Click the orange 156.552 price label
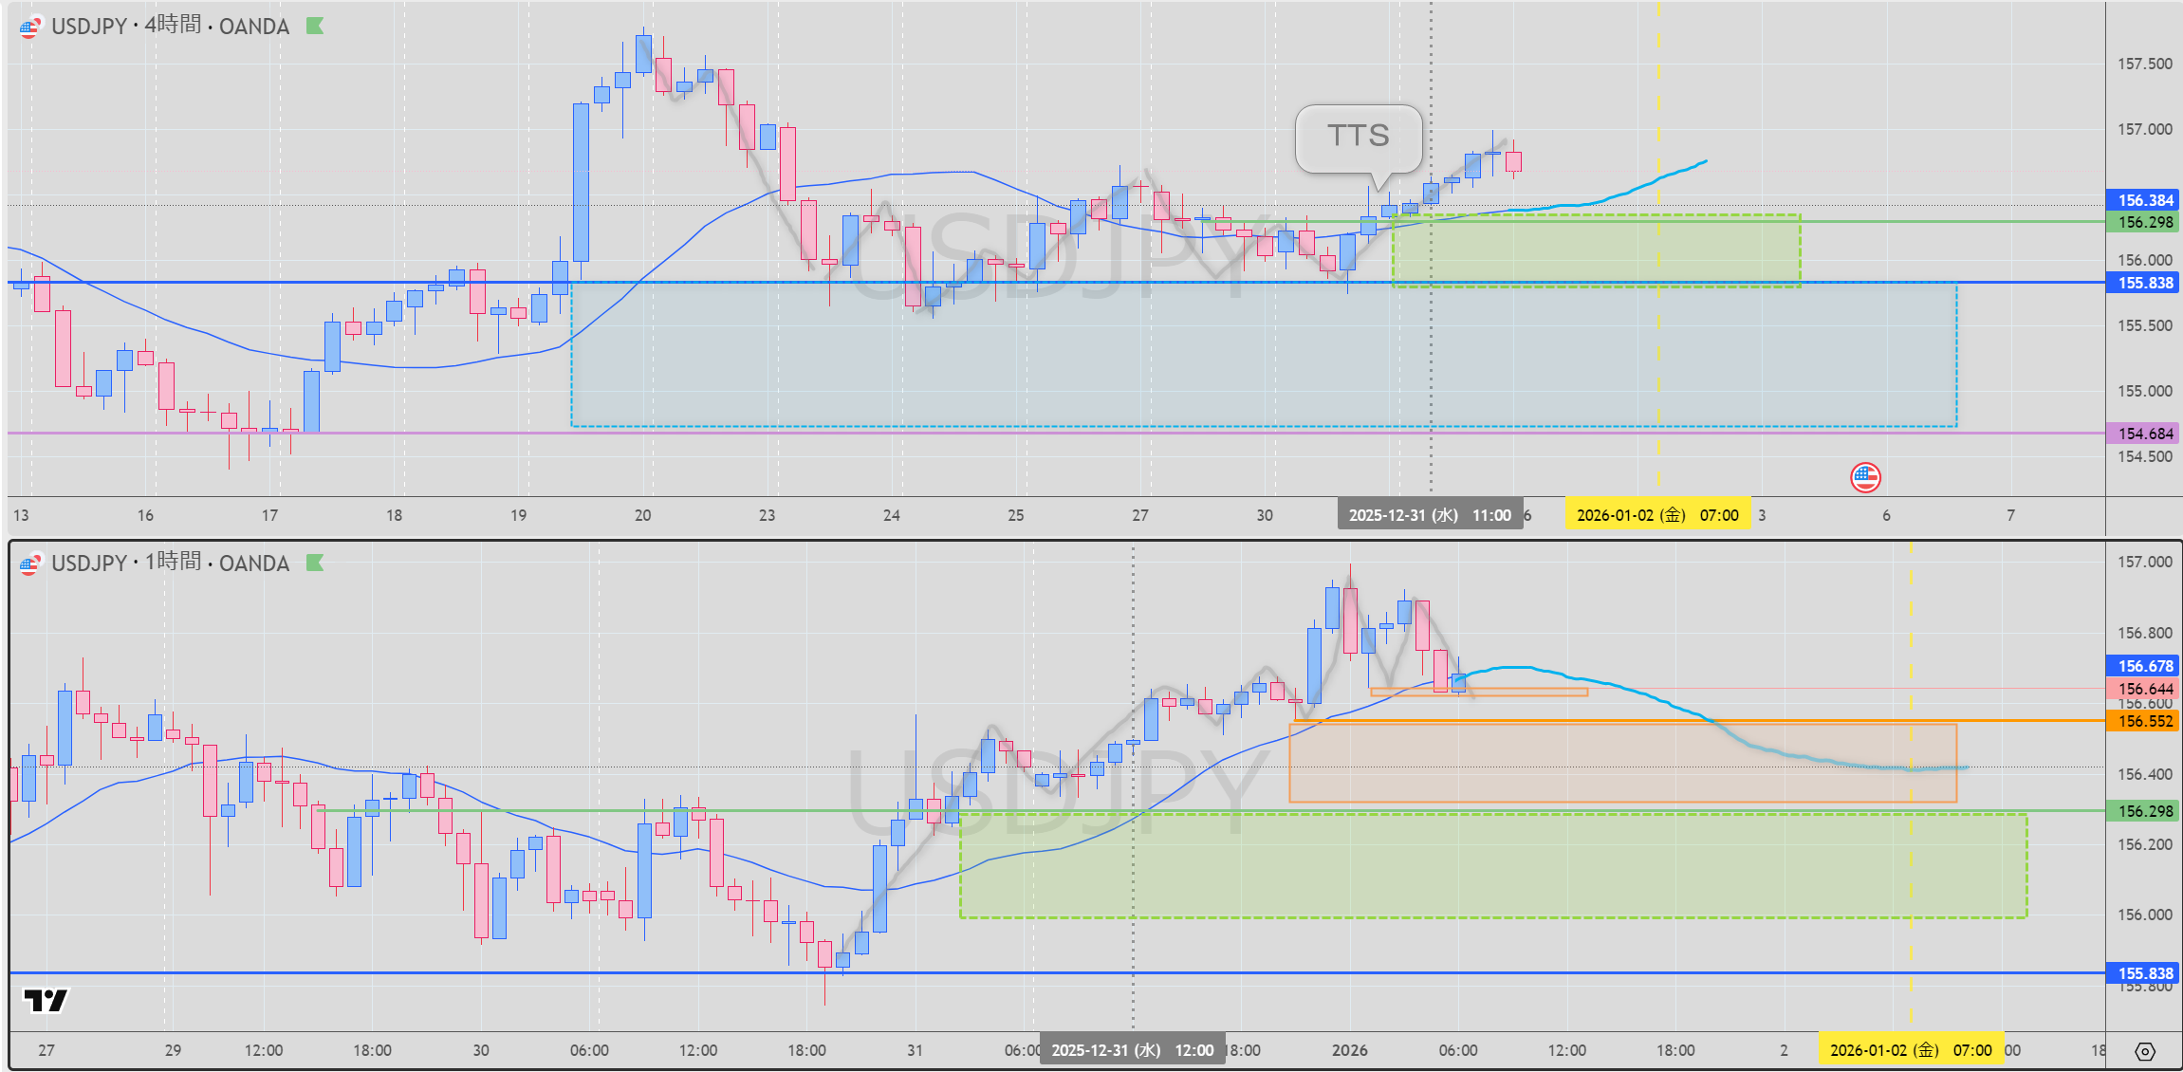2183x1072 pixels. (x=2144, y=721)
